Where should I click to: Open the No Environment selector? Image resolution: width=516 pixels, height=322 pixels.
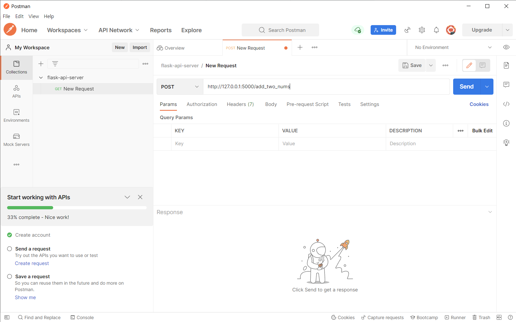click(x=453, y=47)
